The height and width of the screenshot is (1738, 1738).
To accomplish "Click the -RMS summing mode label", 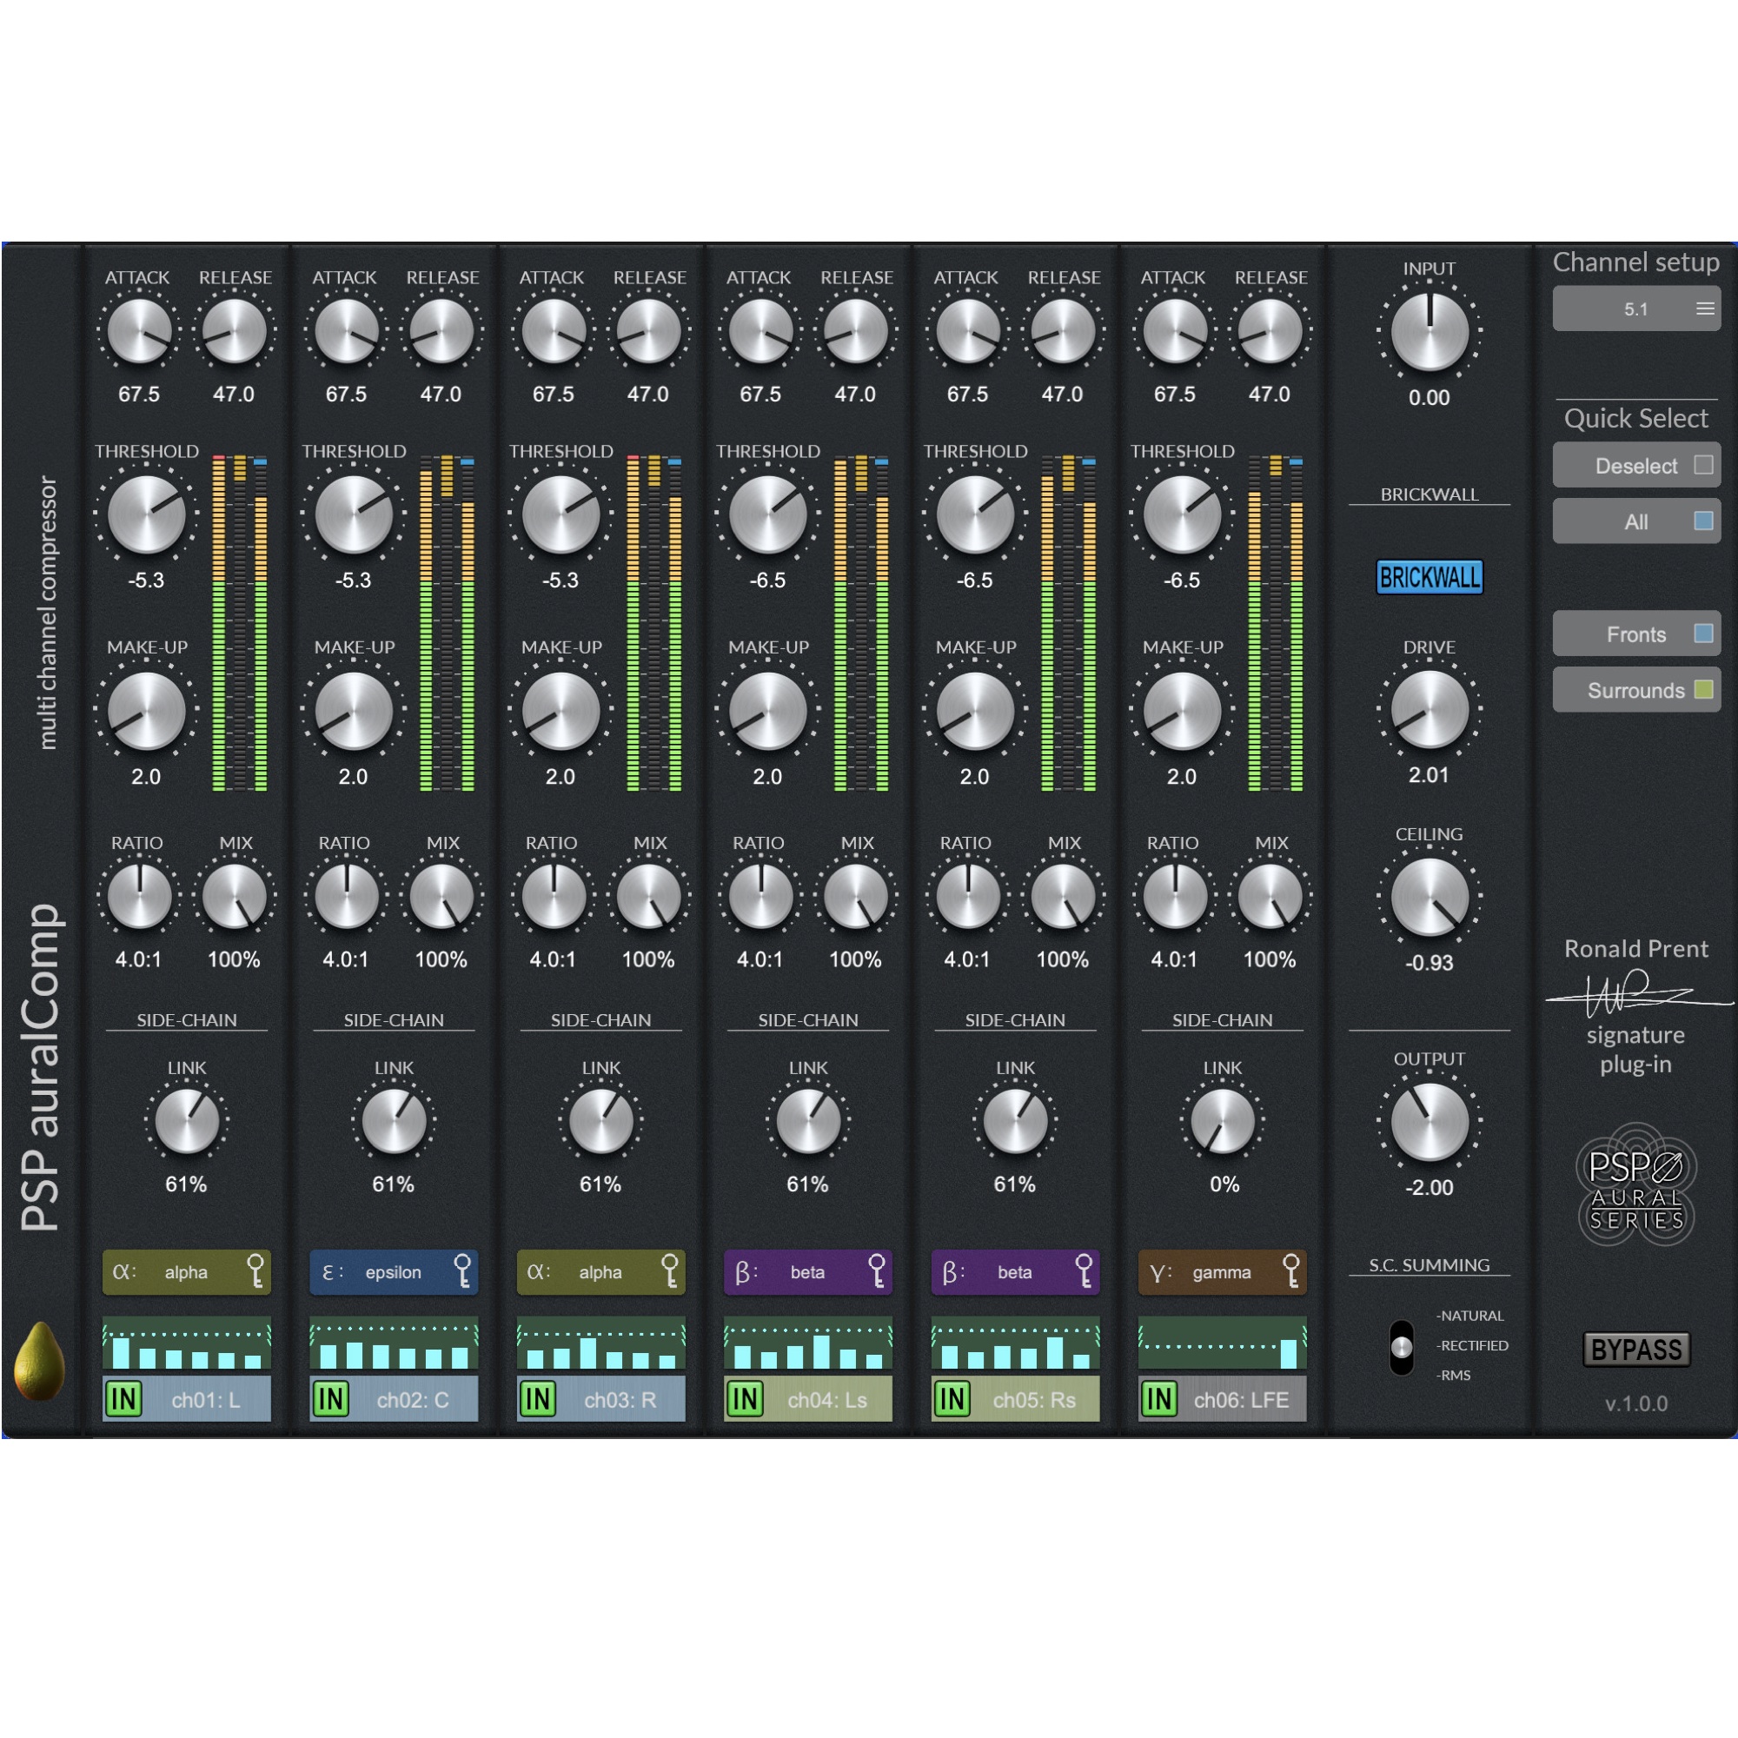I will pyautogui.click(x=1453, y=1375).
